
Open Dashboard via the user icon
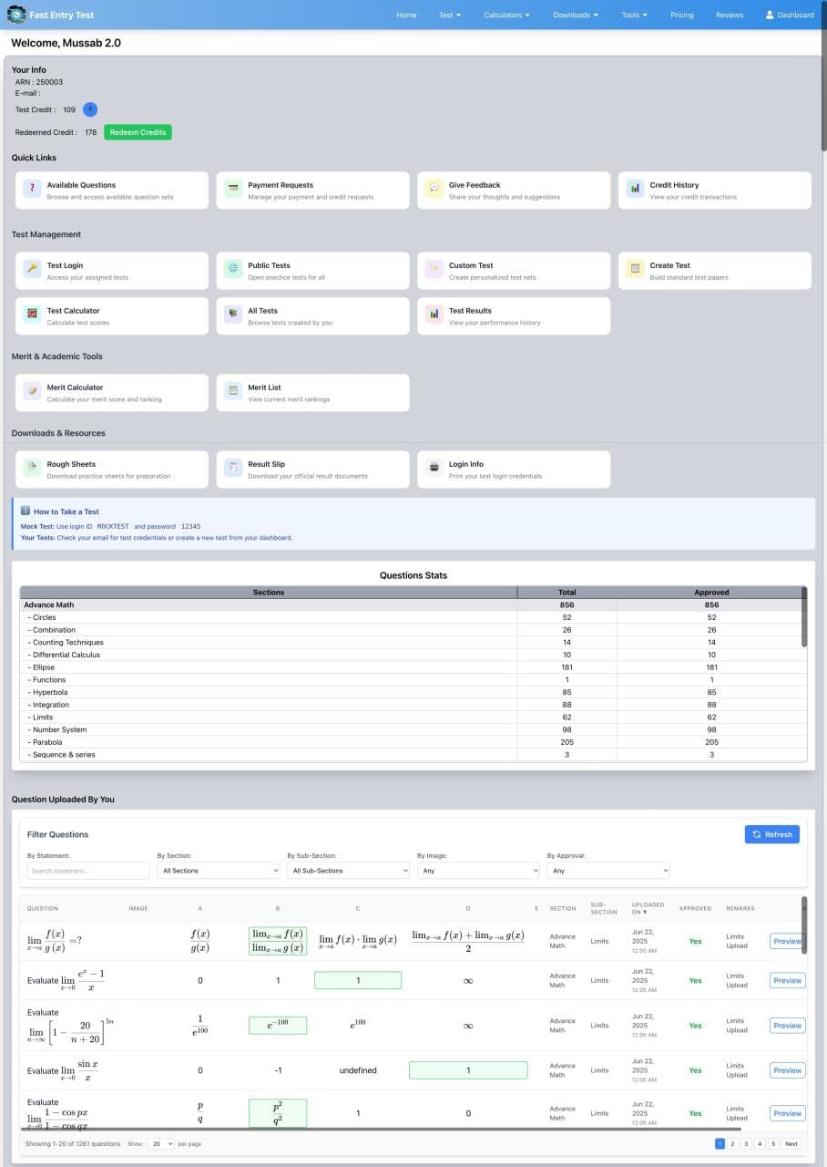(x=770, y=15)
